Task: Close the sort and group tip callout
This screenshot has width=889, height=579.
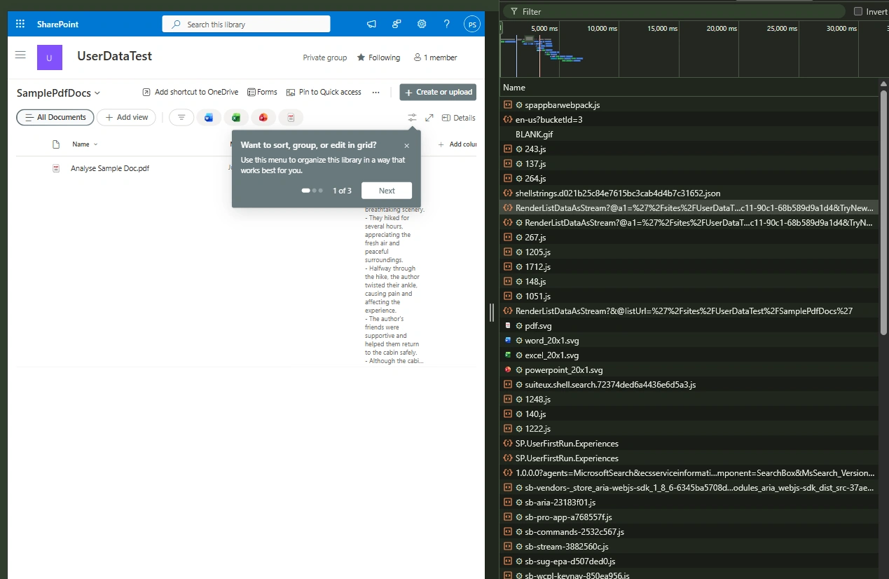Action: pos(407,146)
